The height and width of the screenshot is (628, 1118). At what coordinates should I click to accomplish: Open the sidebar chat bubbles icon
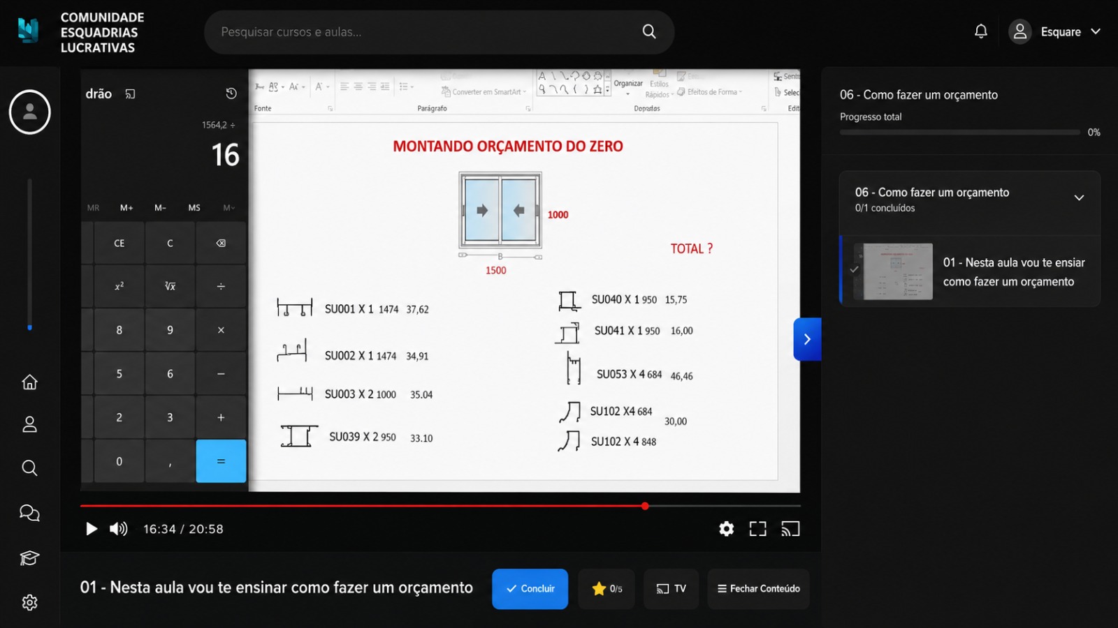point(29,513)
